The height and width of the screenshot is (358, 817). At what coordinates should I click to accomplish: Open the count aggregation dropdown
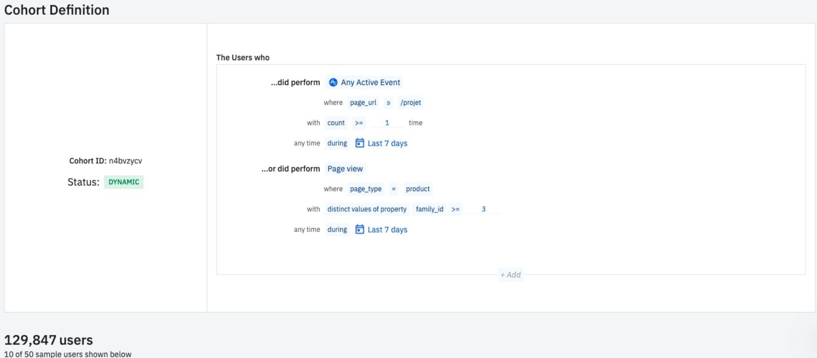tap(336, 123)
